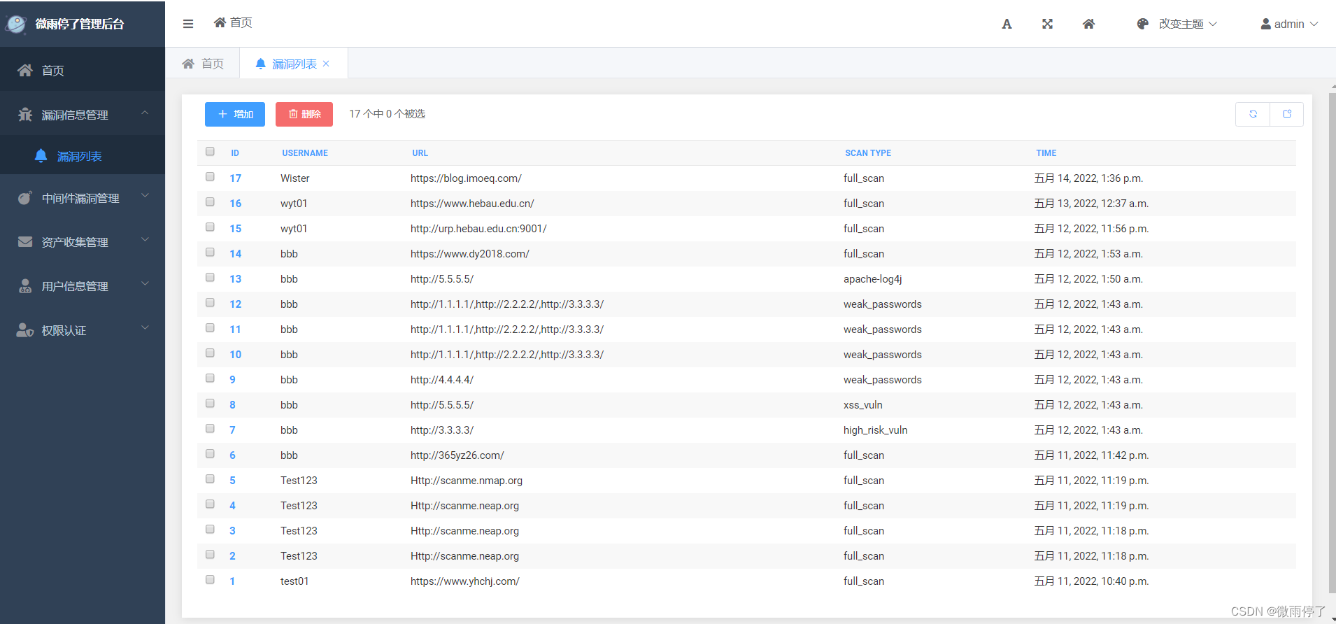This screenshot has height=624, width=1336.
Task: Click bell icon in the 漏洞列表 tab
Action: [x=261, y=64]
